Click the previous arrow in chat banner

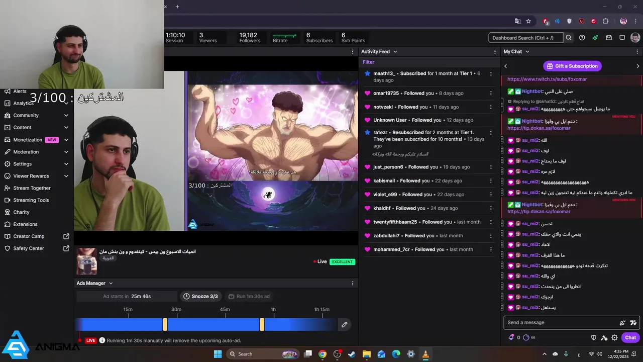tap(506, 66)
